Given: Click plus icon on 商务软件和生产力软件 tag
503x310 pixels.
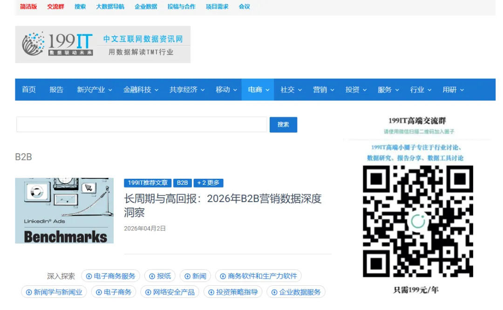Looking at the screenshot, I should coord(223,276).
